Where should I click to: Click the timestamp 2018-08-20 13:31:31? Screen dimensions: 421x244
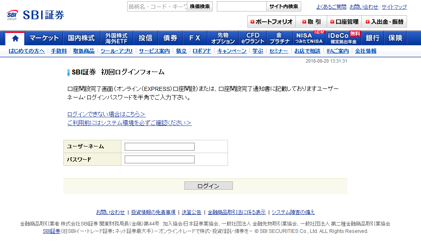coord(326,61)
